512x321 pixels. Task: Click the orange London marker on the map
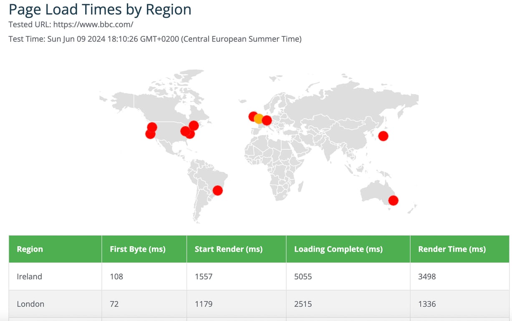pyautogui.click(x=259, y=119)
